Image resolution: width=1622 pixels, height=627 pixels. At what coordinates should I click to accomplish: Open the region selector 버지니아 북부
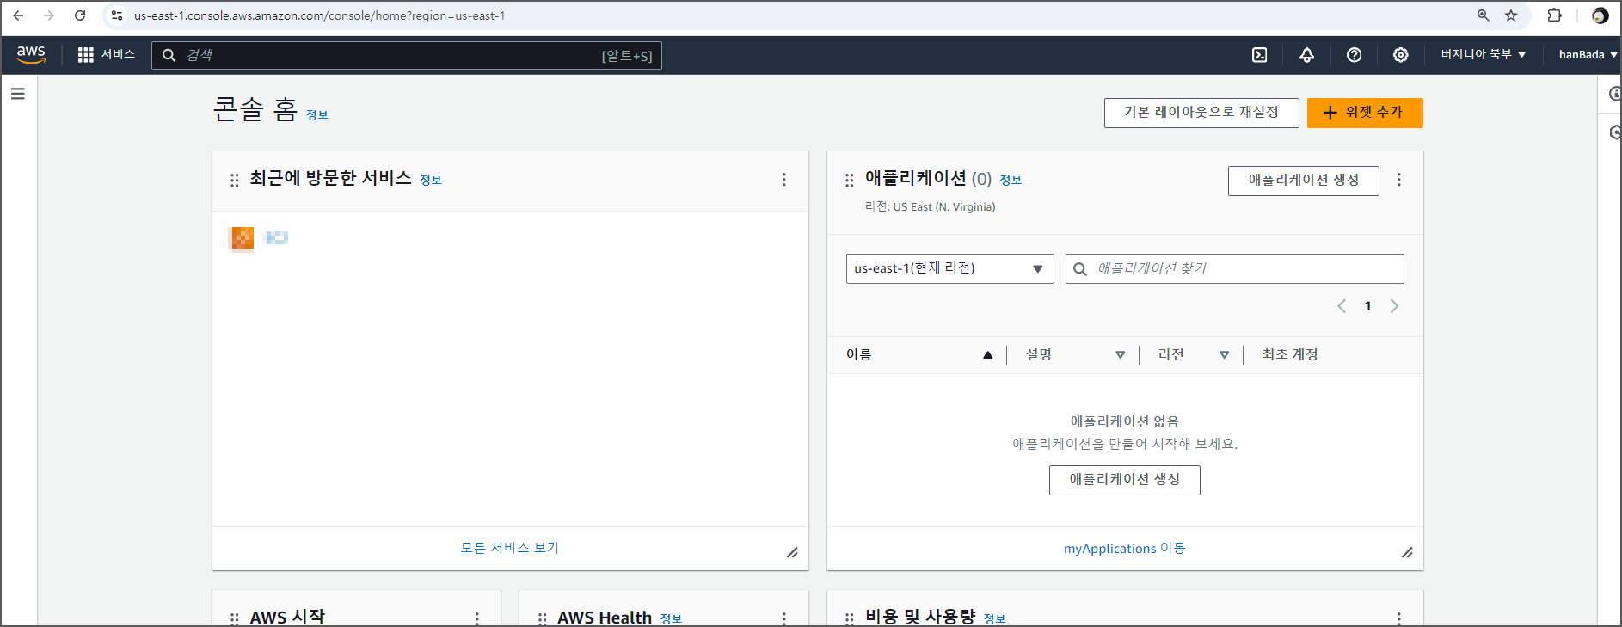(1484, 54)
